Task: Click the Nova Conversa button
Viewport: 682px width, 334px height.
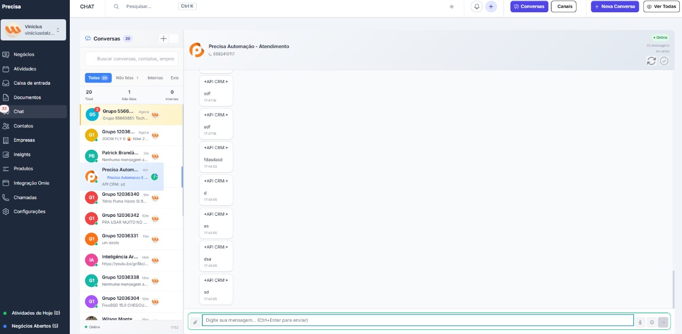Action: [614, 6]
